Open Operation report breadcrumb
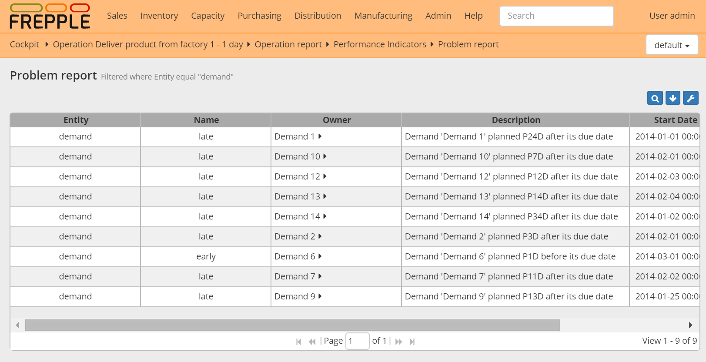The height and width of the screenshot is (362, 706). (x=288, y=45)
